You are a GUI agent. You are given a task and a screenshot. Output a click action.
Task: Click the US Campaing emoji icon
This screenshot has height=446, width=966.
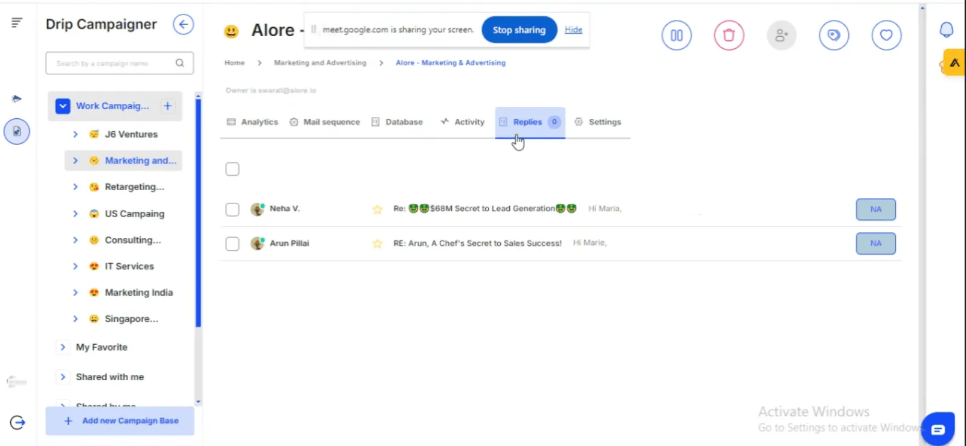[x=94, y=214]
